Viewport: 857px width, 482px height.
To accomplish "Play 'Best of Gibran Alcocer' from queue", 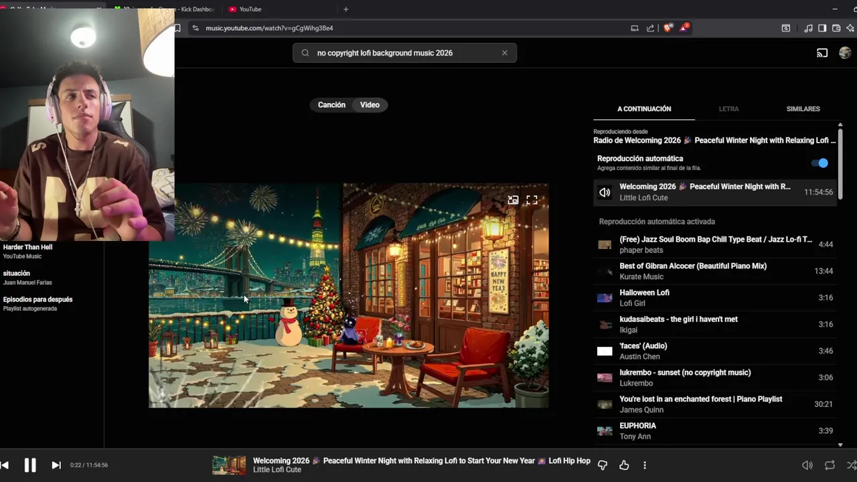I will [x=714, y=271].
